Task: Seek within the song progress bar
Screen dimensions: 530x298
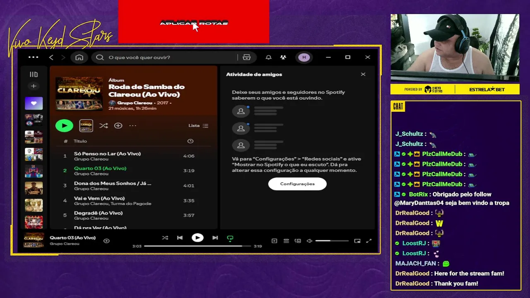Action: 198,246
